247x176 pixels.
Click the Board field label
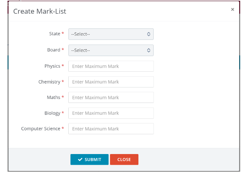click(x=54, y=50)
